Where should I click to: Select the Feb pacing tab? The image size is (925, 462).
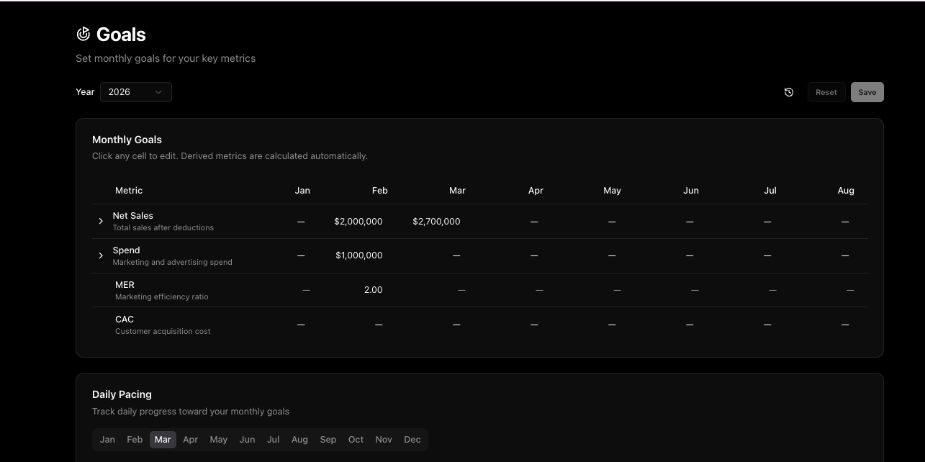coord(135,440)
